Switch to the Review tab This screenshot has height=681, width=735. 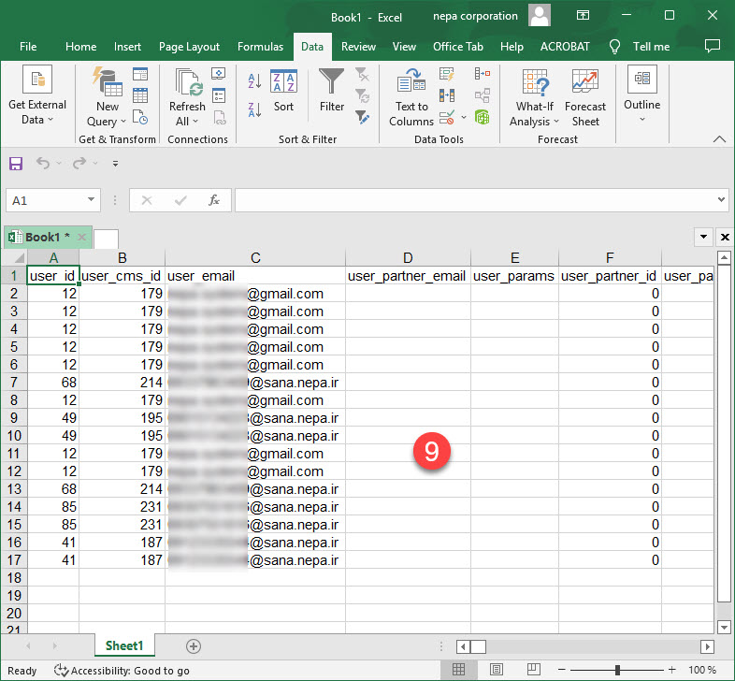click(x=358, y=47)
